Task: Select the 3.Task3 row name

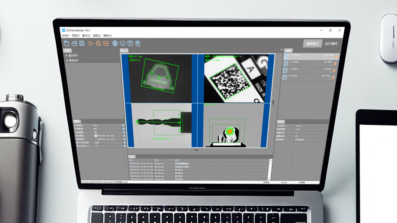Action: coord(293,69)
